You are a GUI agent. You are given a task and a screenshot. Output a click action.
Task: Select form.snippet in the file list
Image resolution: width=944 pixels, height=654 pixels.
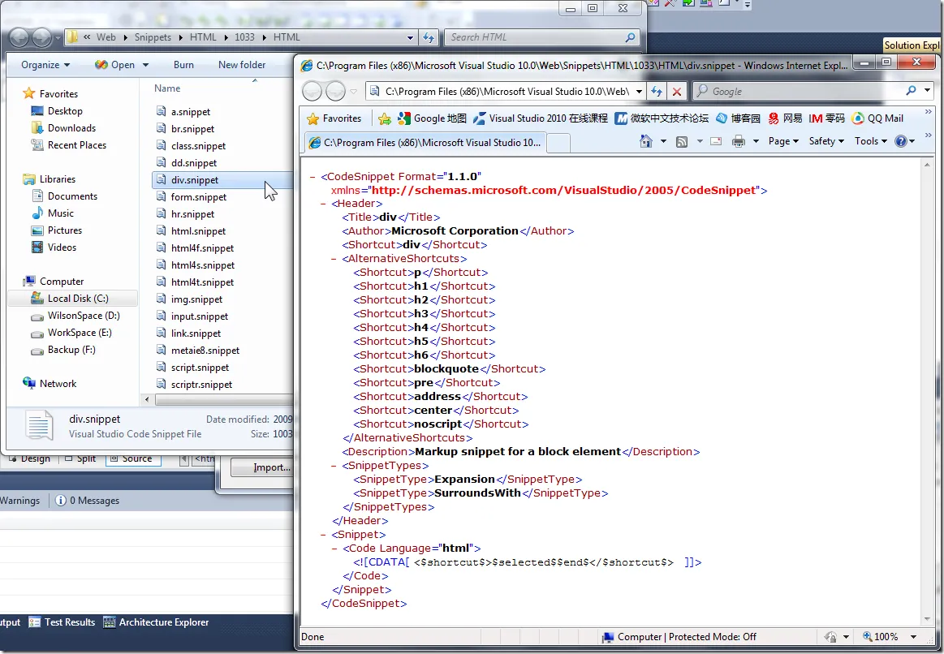199,197
